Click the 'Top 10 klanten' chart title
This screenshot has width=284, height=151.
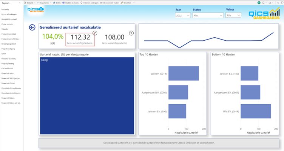(x=149, y=55)
